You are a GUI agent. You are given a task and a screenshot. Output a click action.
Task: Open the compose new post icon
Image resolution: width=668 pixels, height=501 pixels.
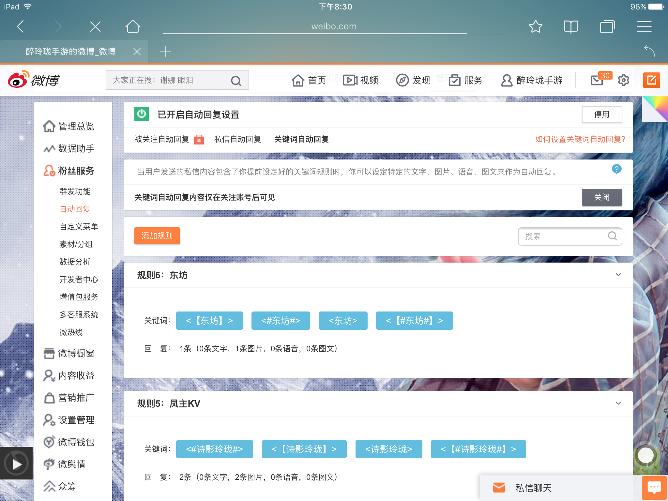point(651,80)
